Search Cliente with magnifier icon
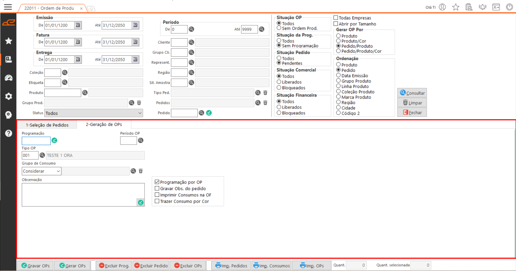The image size is (516, 271). pos(191,42)
